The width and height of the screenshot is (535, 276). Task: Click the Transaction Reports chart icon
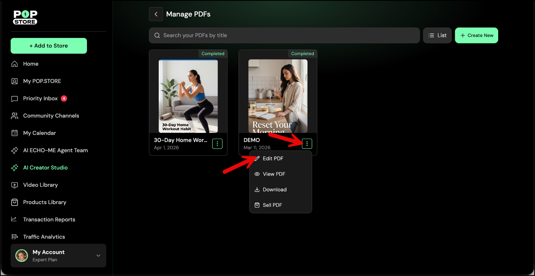pyautogui.click(x=14, y=219)
